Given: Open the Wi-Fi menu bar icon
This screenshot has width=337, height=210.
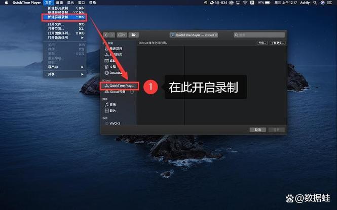Looking at the screenshot, I should tap(245, 3).
